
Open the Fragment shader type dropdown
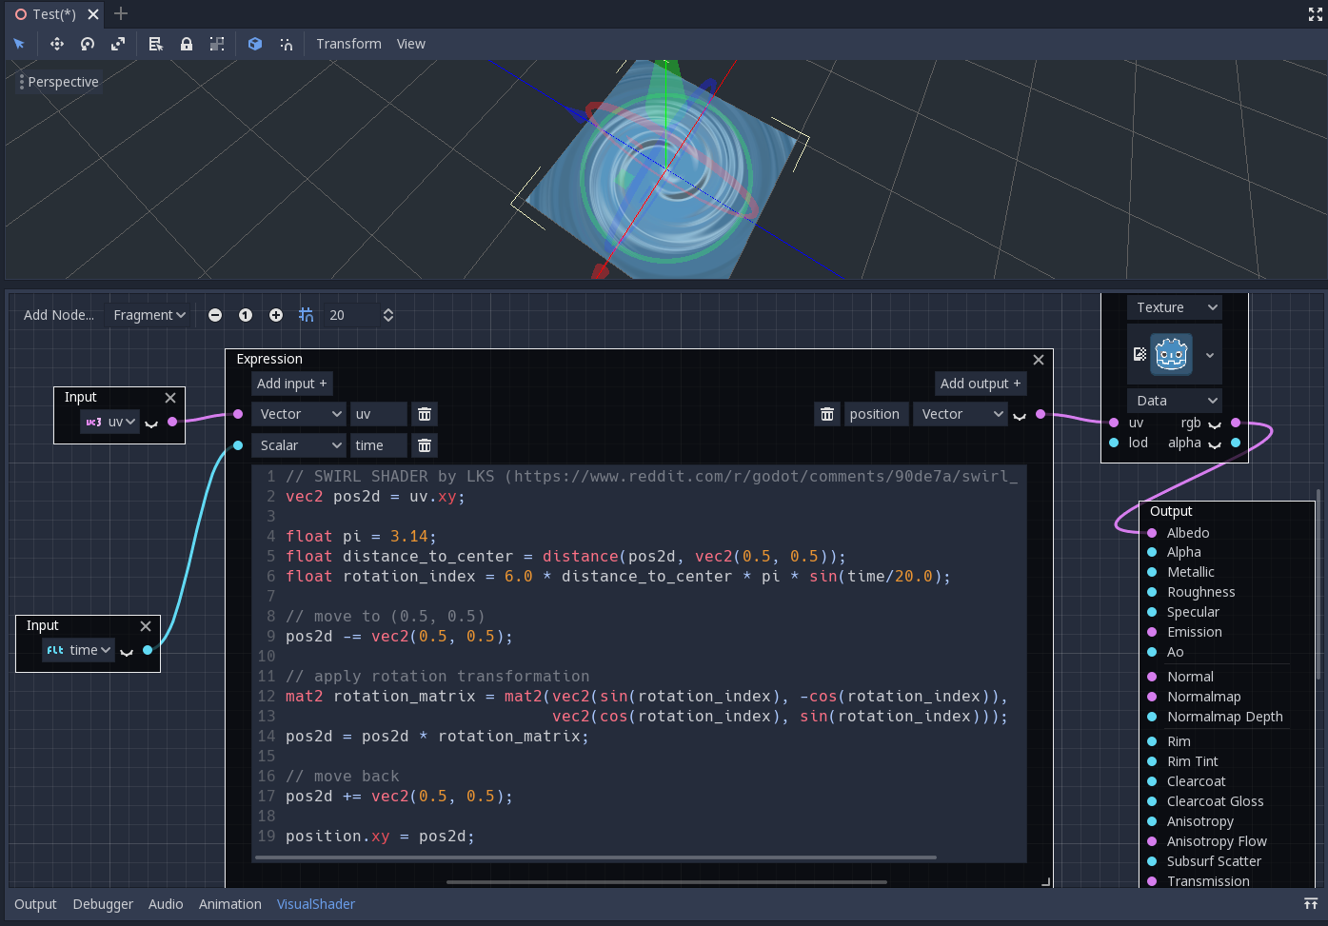[x=149, y=315]
